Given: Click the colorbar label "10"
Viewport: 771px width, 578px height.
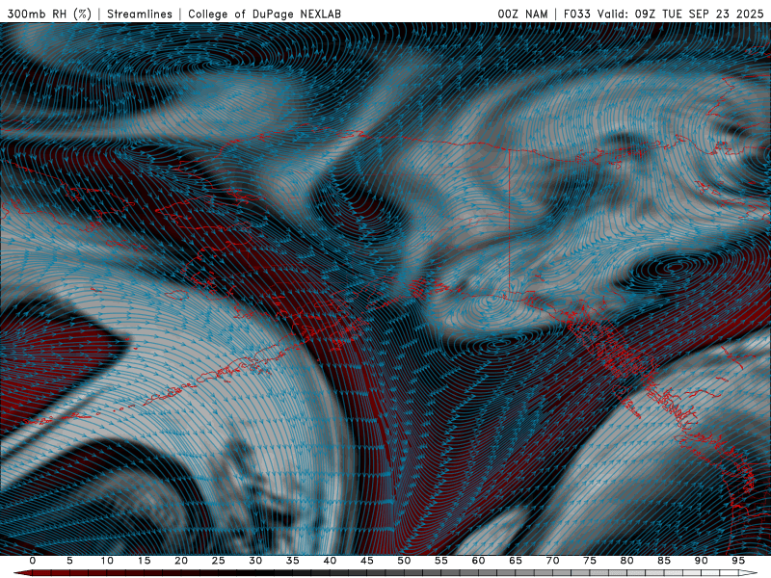Looking at the screenshot, I should click(107, 561).
